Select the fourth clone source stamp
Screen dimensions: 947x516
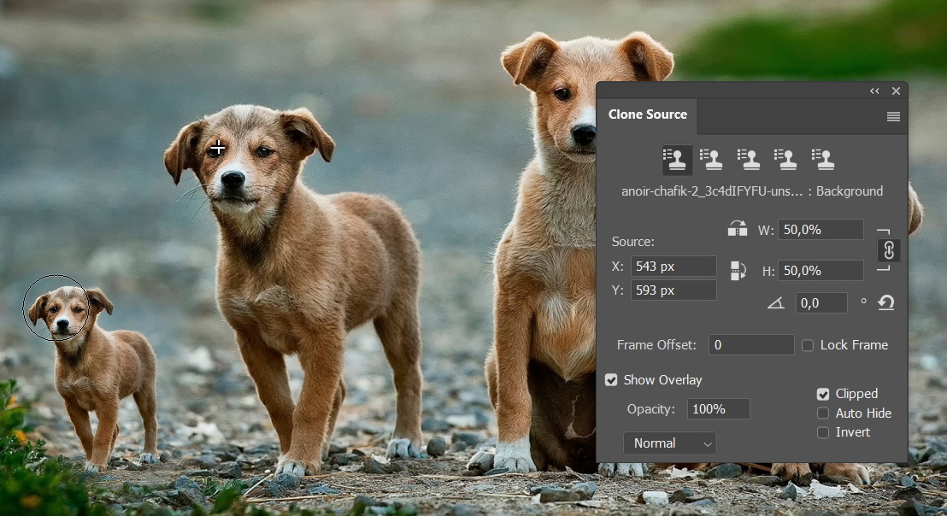click(x=785, y=160)
